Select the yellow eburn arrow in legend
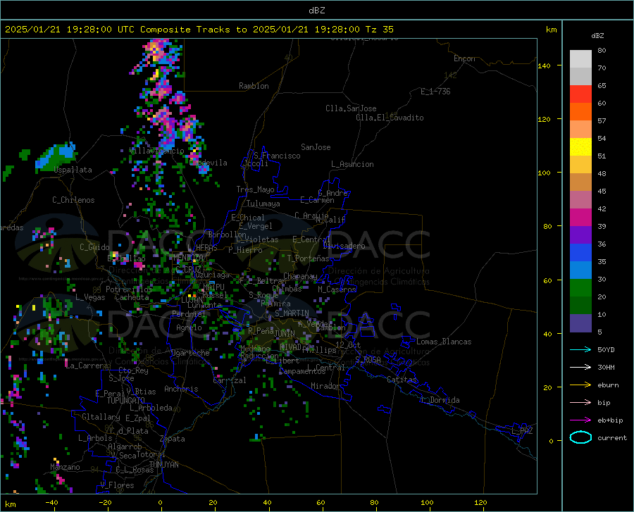The width and height of the screenshot is (634, 512). coord(580,385)
